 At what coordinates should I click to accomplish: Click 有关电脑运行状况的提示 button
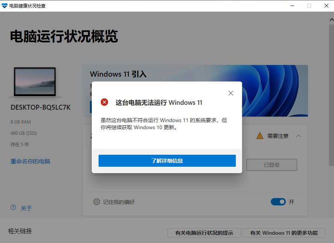click(x=204, y=233)
